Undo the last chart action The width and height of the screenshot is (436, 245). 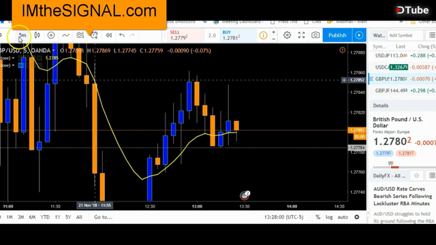121,35
